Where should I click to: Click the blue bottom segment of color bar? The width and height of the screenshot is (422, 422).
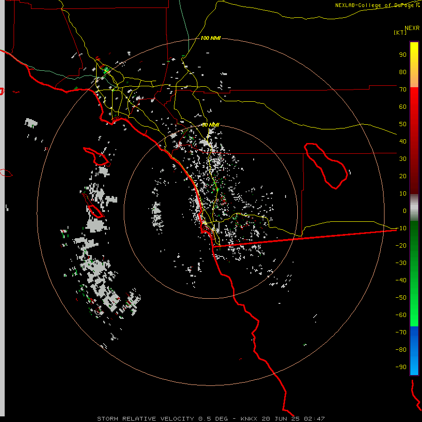pyautogui.click(x=414, y=351)
